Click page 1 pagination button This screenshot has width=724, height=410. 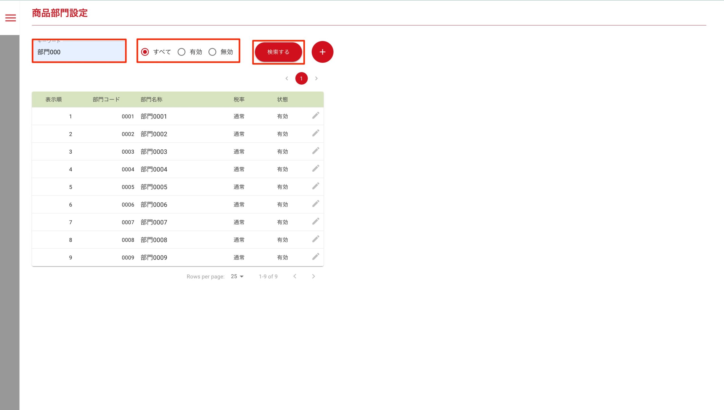(x=301, y=78)
